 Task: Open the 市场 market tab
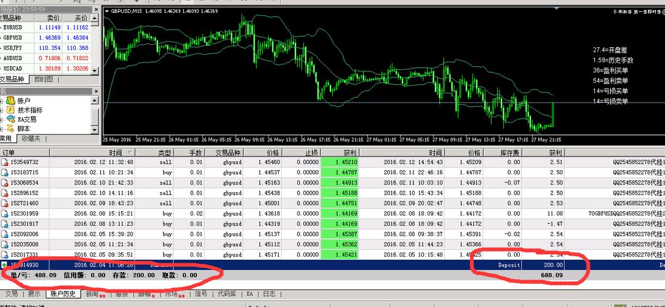(173, 294)
